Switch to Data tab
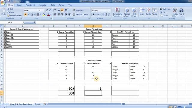The width and height of the screenshot is (192, 108). pyautogui.click(x=53, y=5)
